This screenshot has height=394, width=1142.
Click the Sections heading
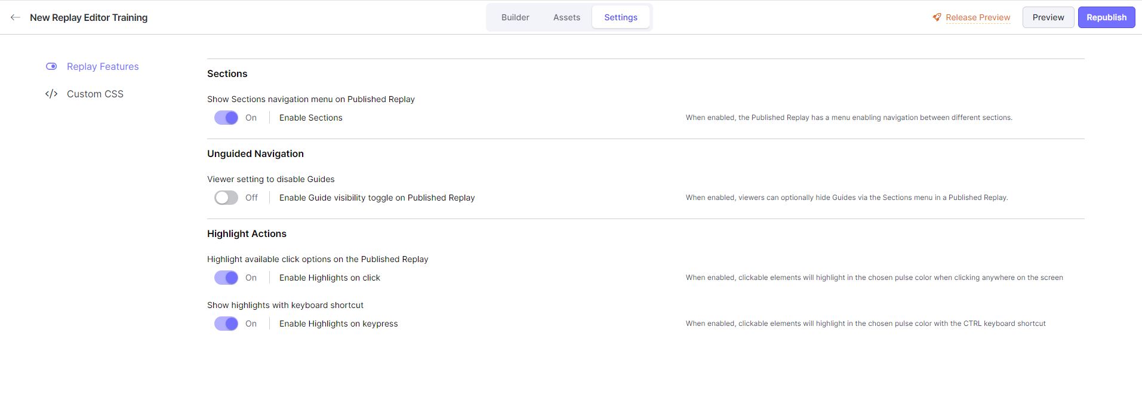point(227,73)
